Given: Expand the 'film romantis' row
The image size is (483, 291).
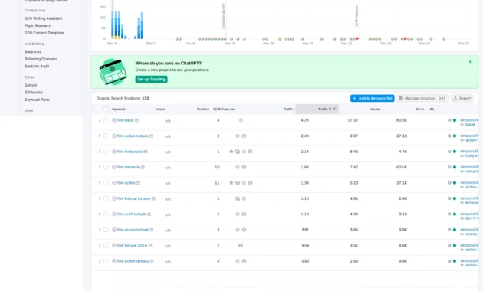Looking at the screenshot, I should [100, 168].
